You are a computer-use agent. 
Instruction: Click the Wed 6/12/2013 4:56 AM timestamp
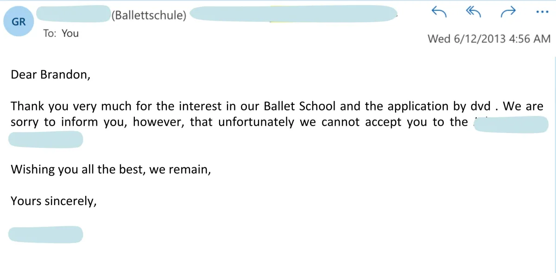pyautogui.click(x=489, y=38)
